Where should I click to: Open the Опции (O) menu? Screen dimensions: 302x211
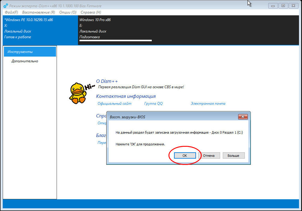[x=68, y=12]
